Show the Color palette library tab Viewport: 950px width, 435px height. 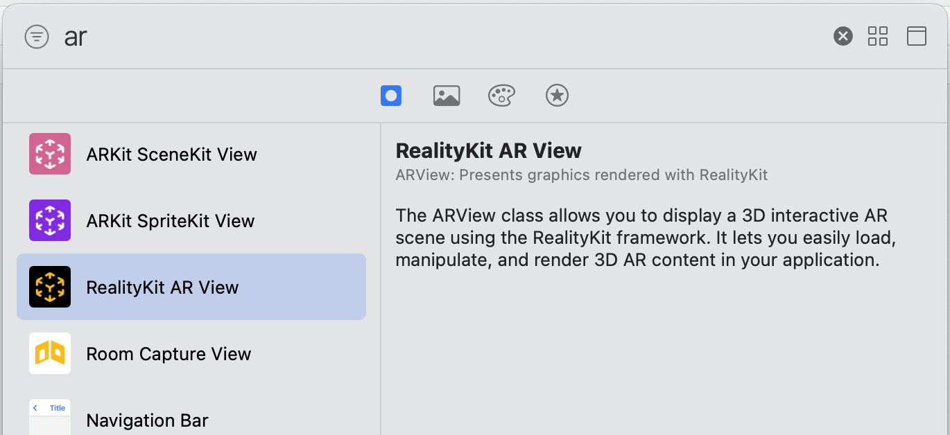point(501,96)
